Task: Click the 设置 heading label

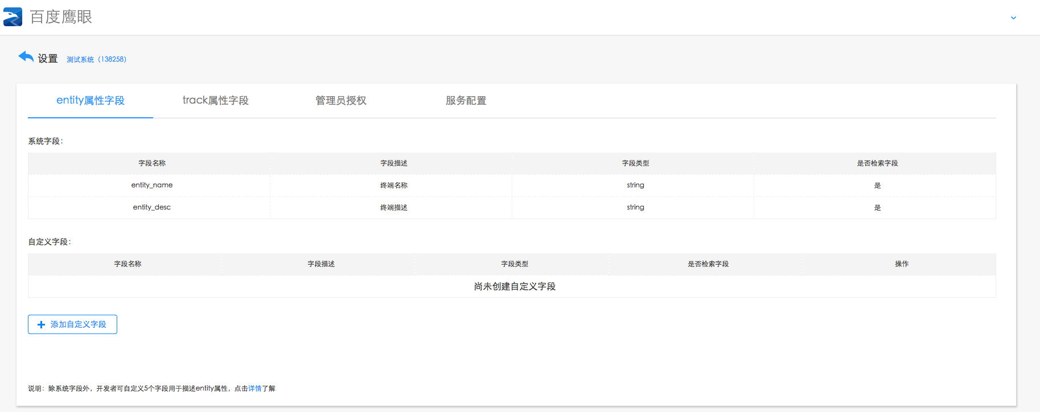Action: click(x=48, y=59)
